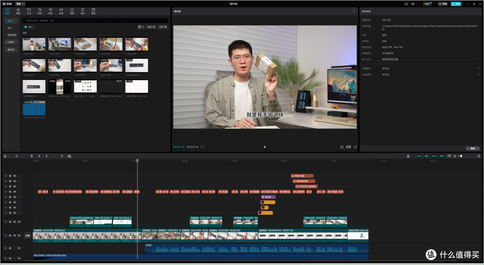Expand the media view-mode grid dropdown
Image resolution: width=484 pixels, height=265 pixels.
click(x=141, y=27)
